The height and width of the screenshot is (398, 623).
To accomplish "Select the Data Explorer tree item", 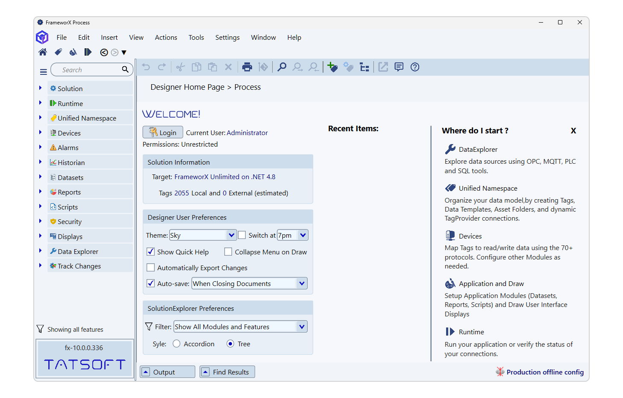I will 90,251.
